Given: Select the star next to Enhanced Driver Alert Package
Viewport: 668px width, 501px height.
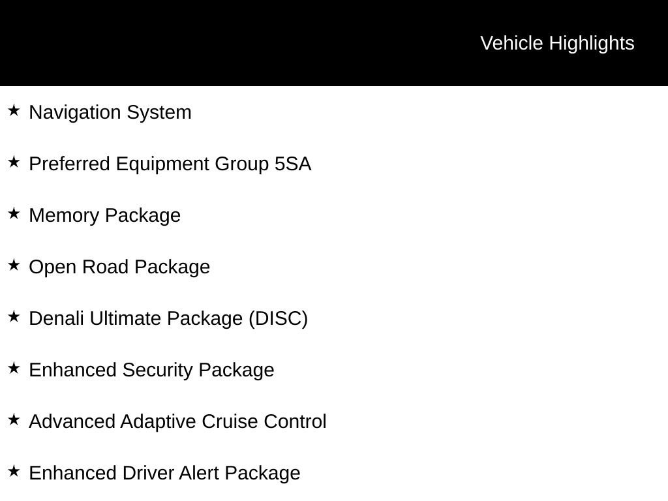Looking at the screenshot, I should [14, 471].
